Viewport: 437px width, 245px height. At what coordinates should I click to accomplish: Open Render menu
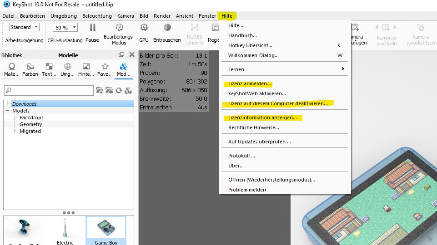[x=162, y=16]
